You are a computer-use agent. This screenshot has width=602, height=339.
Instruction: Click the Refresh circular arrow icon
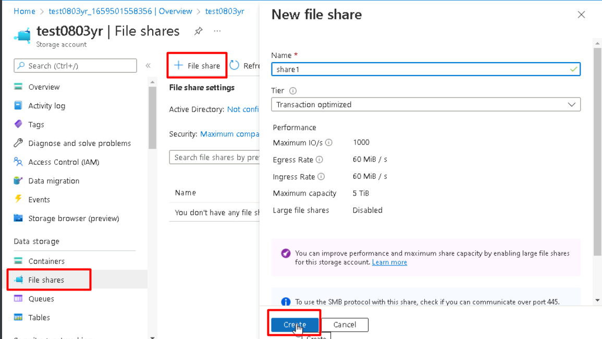pos(234,65)
